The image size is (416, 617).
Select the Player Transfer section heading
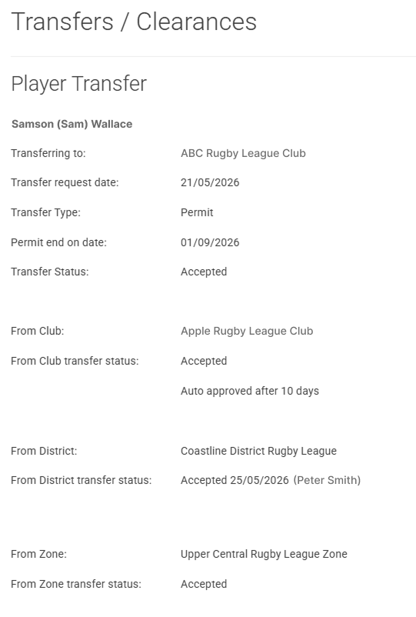coord(78,84)
